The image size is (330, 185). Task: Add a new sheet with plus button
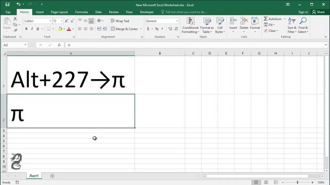click(53, 176)
